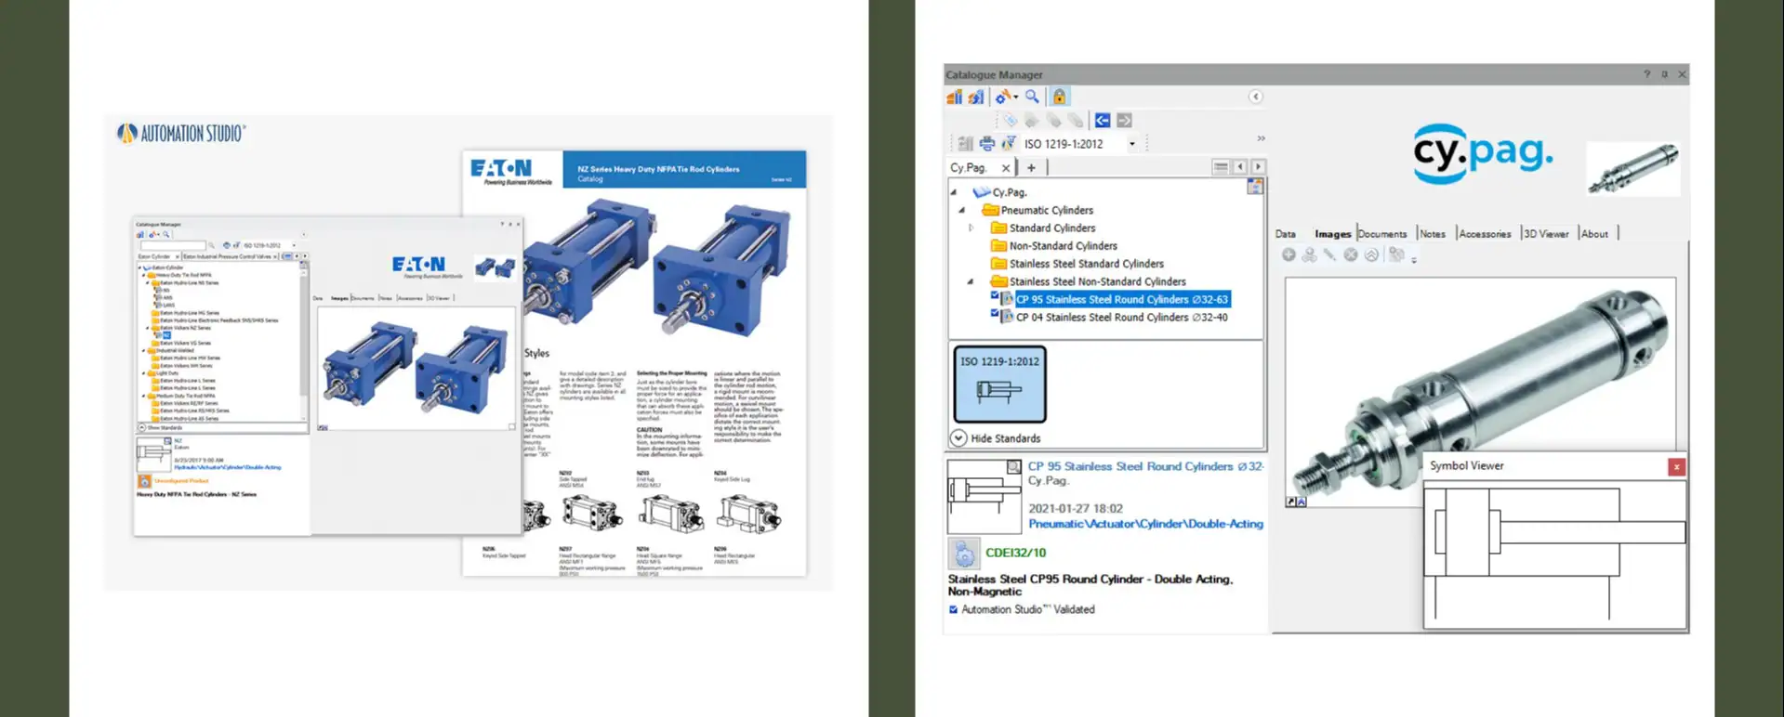1784x717 pixels.
Task: Click the first tag icon in second toolbar row
Action: tap(1011, 121)
